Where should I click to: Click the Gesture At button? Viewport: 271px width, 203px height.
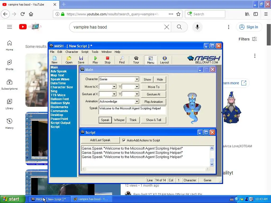154,94
